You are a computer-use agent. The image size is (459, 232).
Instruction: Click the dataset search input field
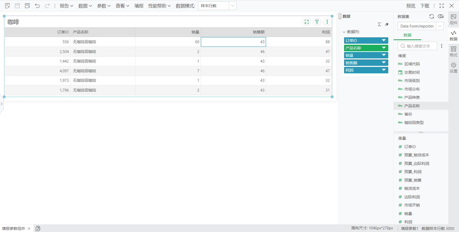point(417,46)
